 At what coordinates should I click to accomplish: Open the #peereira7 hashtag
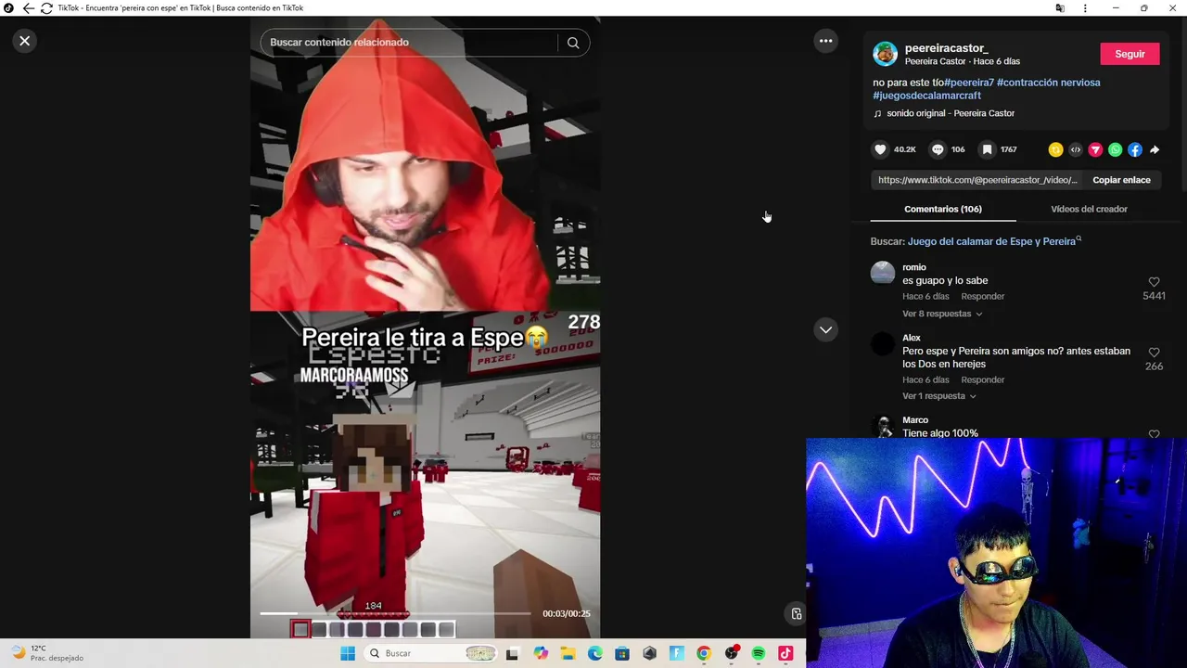click(969, 83)
